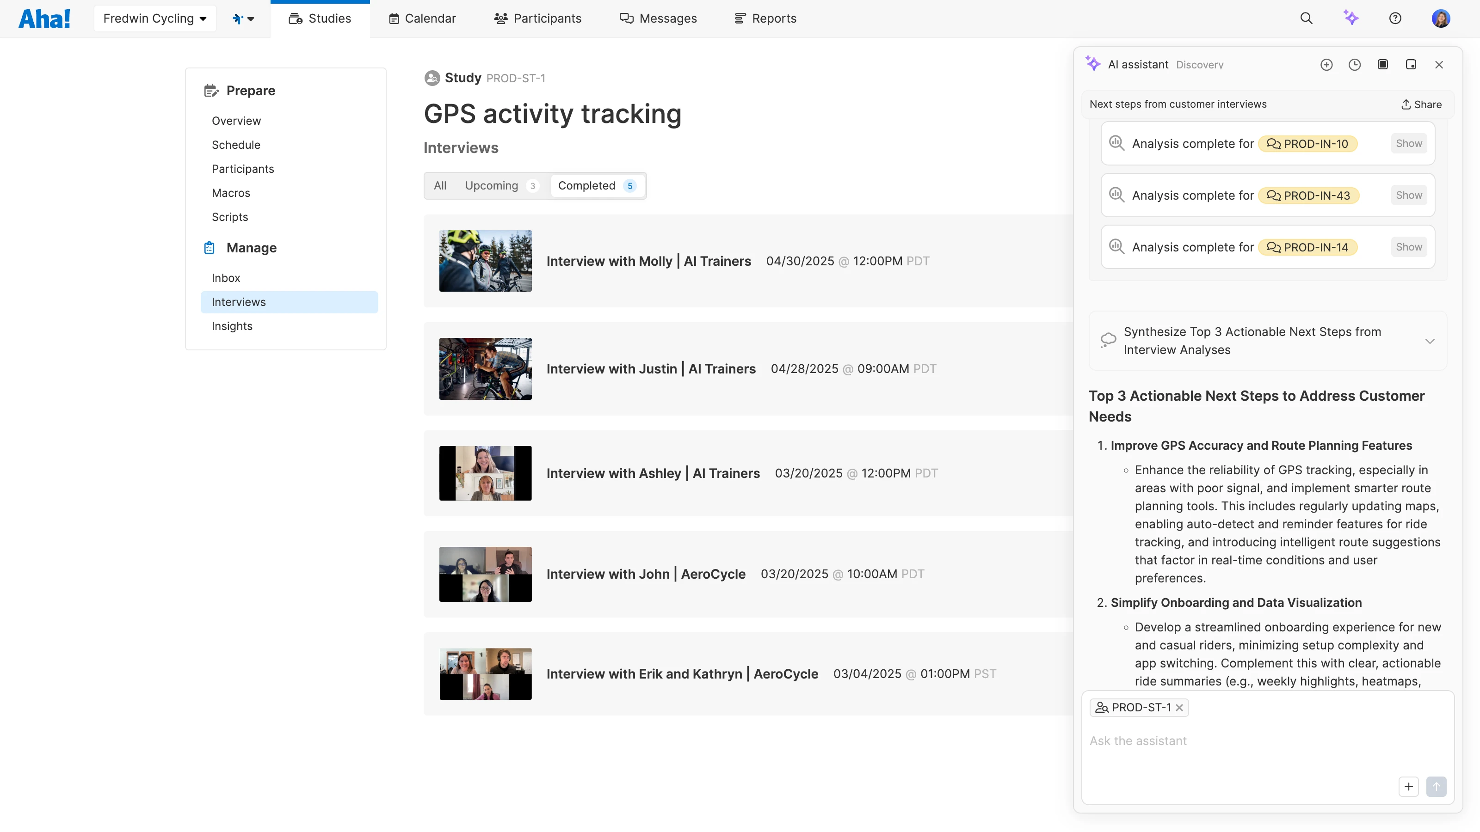Screen dimensions: 1480x832
Task: Open the search magnifier in top bar
Action: point(1306,18)
